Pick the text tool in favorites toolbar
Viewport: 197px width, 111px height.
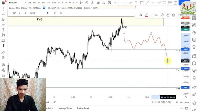[x=136, y=3]
